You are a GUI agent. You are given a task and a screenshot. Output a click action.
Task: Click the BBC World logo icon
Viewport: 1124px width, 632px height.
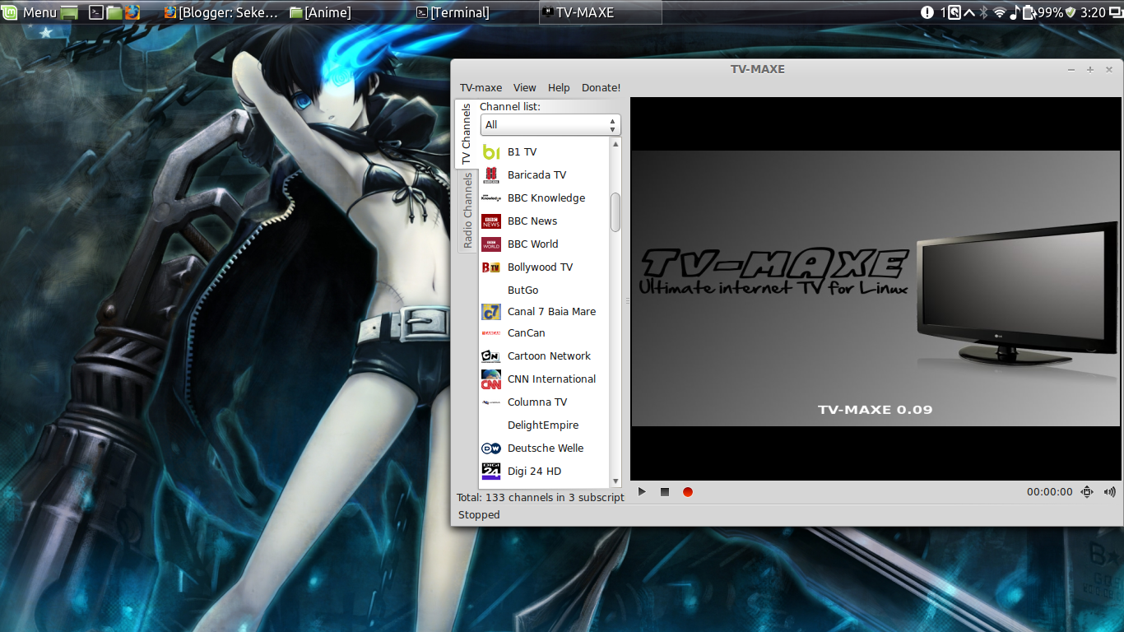point(491,244)
